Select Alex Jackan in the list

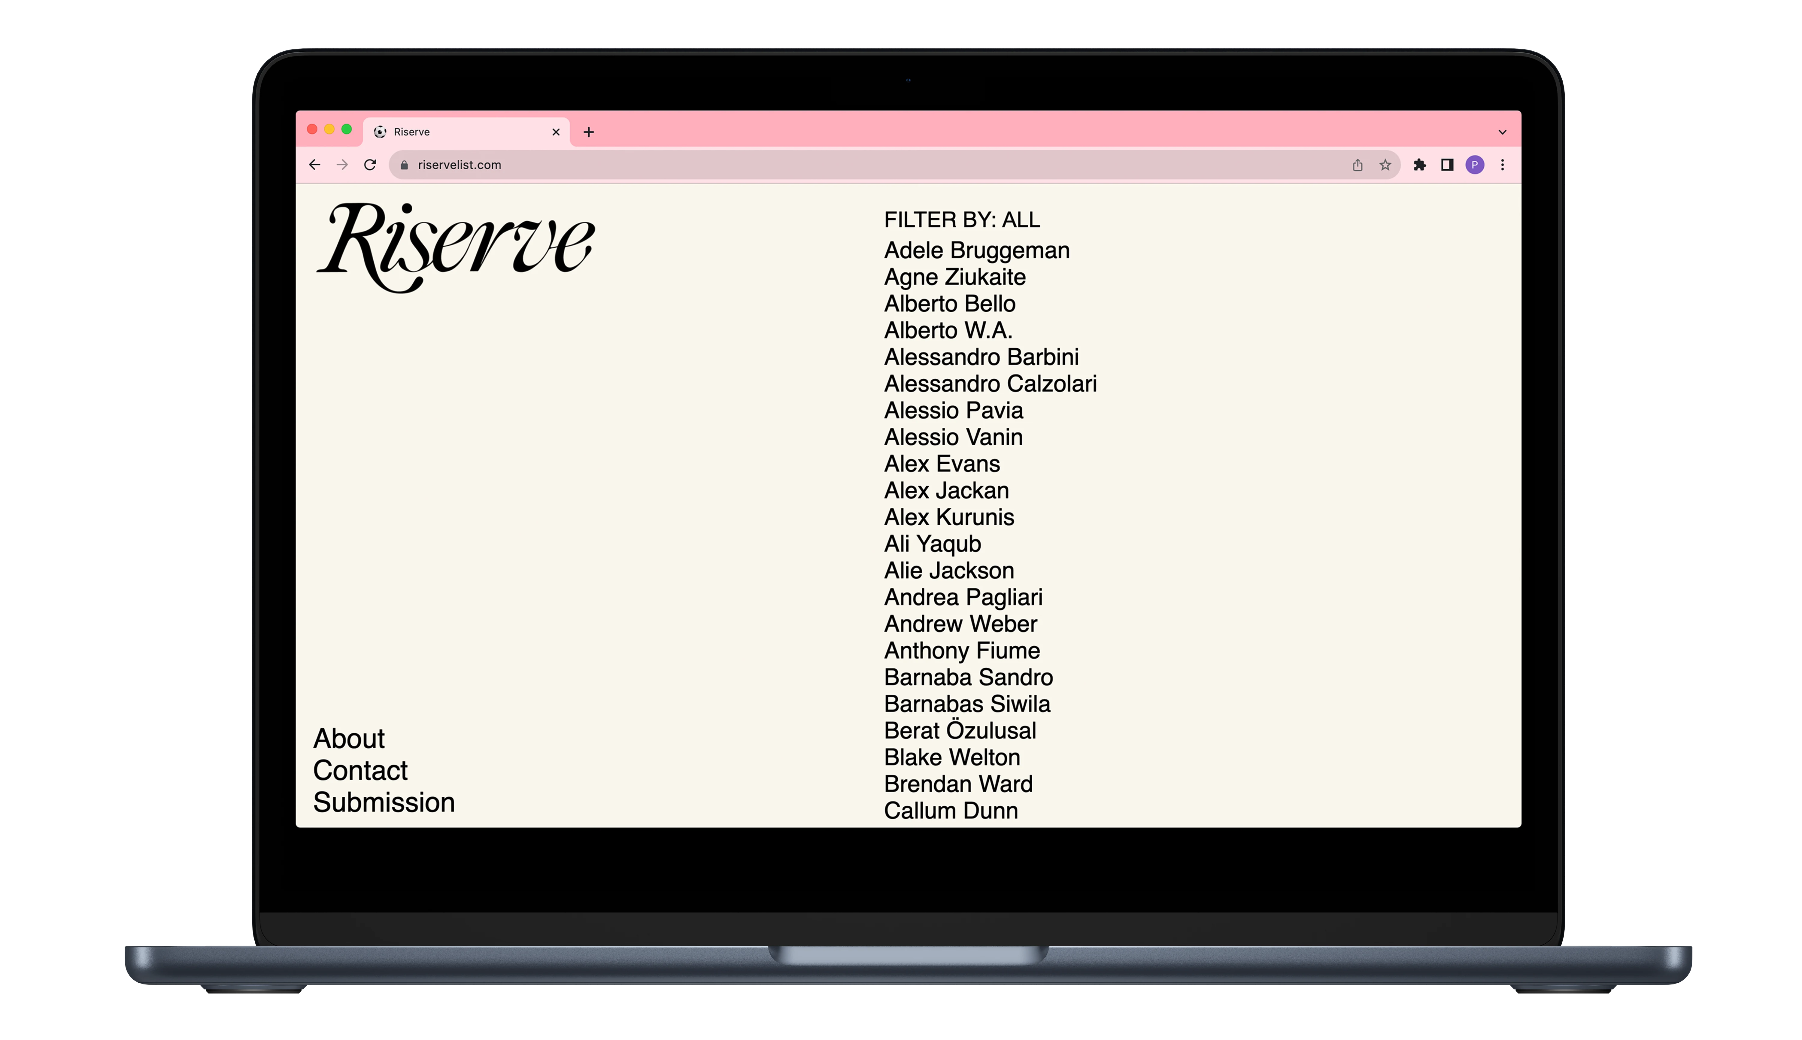pyautogui.click(x=946, y=490)
